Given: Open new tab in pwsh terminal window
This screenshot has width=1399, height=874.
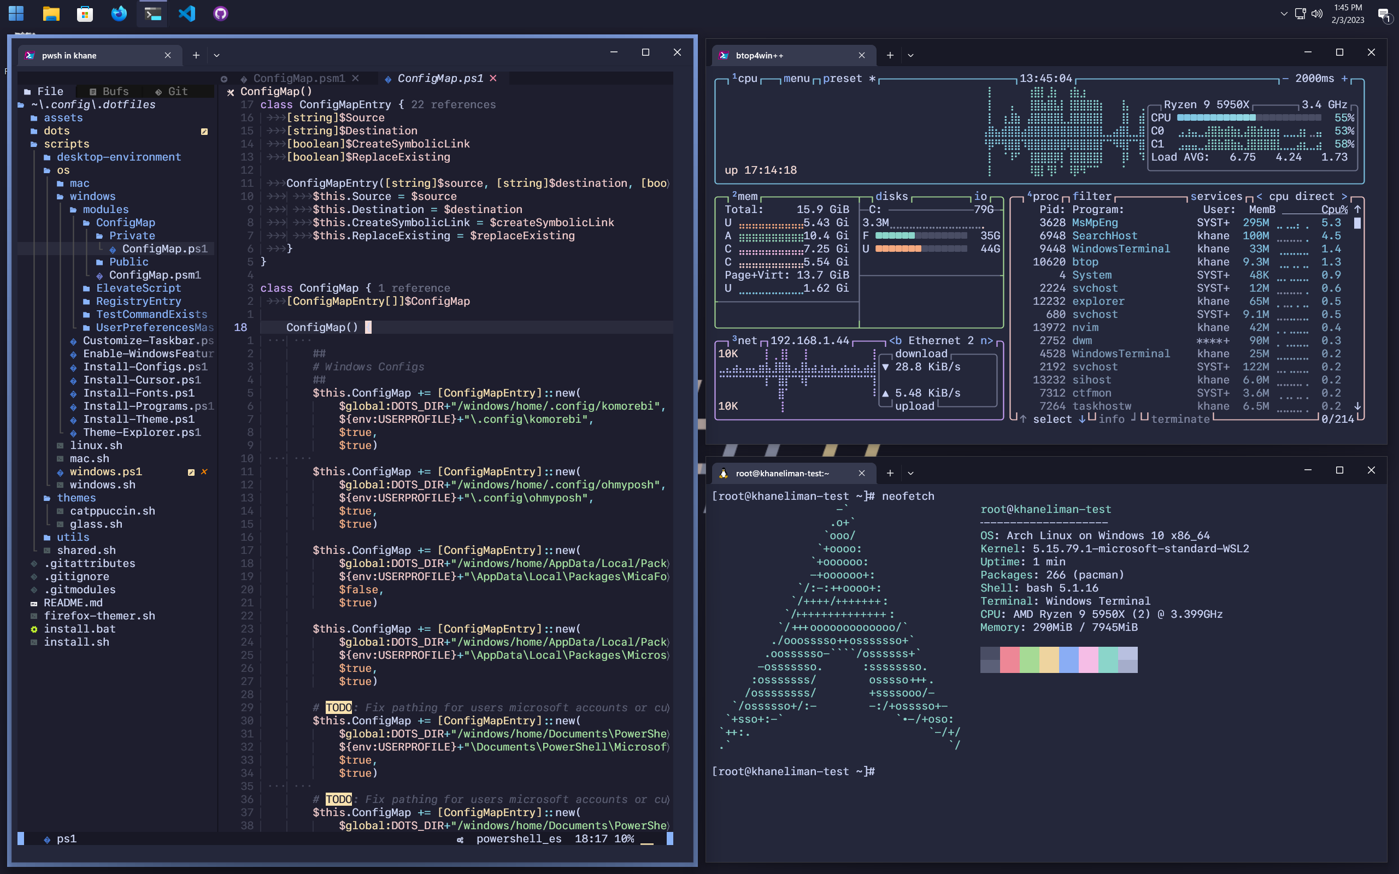Looking at the screenshot, I should coord(196,56).
